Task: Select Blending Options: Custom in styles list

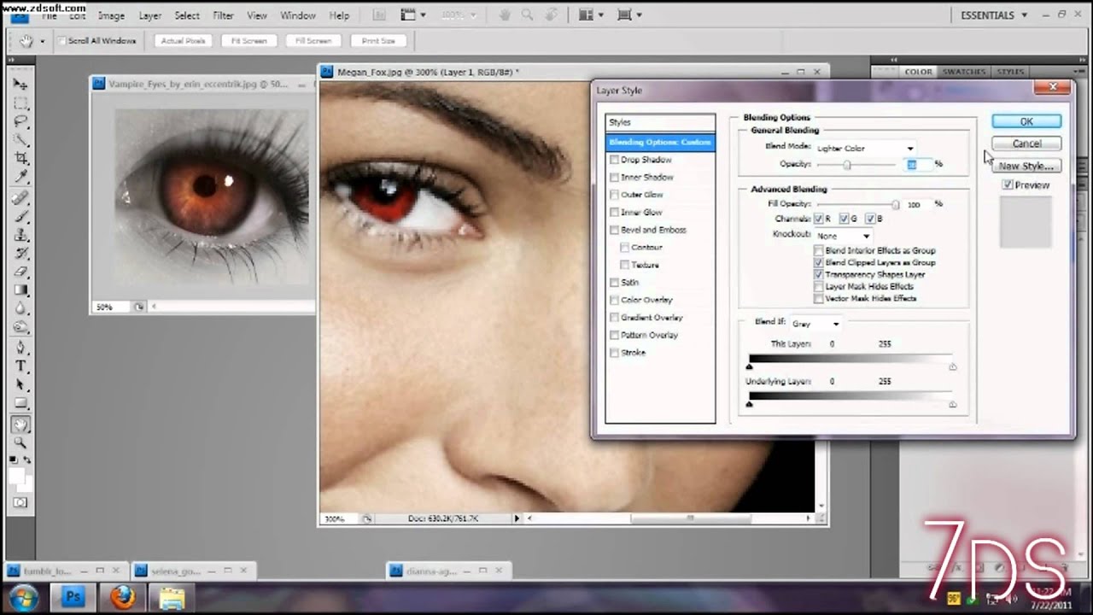Action: tap(660, 142)
